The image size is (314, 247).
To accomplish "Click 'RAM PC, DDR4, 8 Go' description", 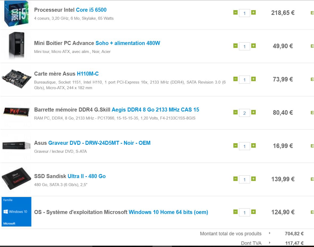I will pos(115,118).
